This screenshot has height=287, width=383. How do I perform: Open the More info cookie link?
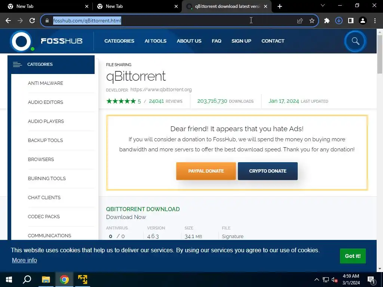tap(24, 260)
